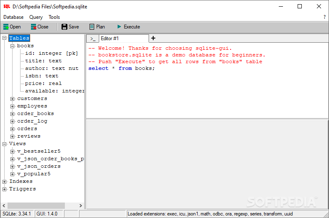Open the Query menu
The width and height of the screenshot is (329, 218).
(36, 17)
